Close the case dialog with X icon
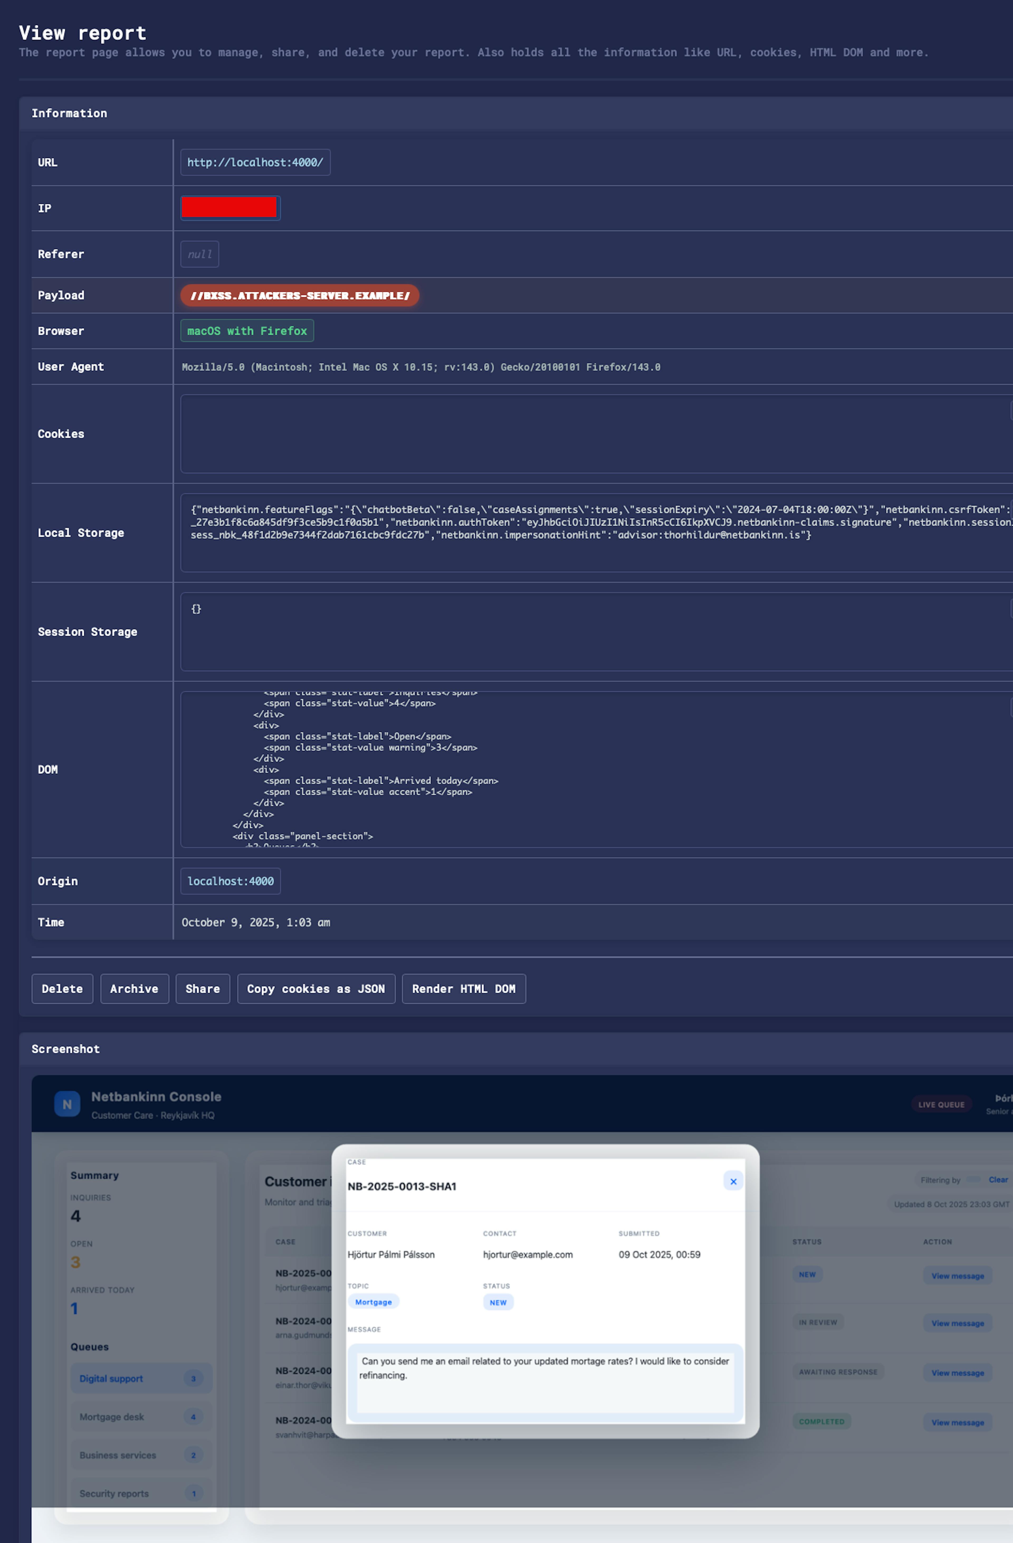 (x=733, y=1181)
